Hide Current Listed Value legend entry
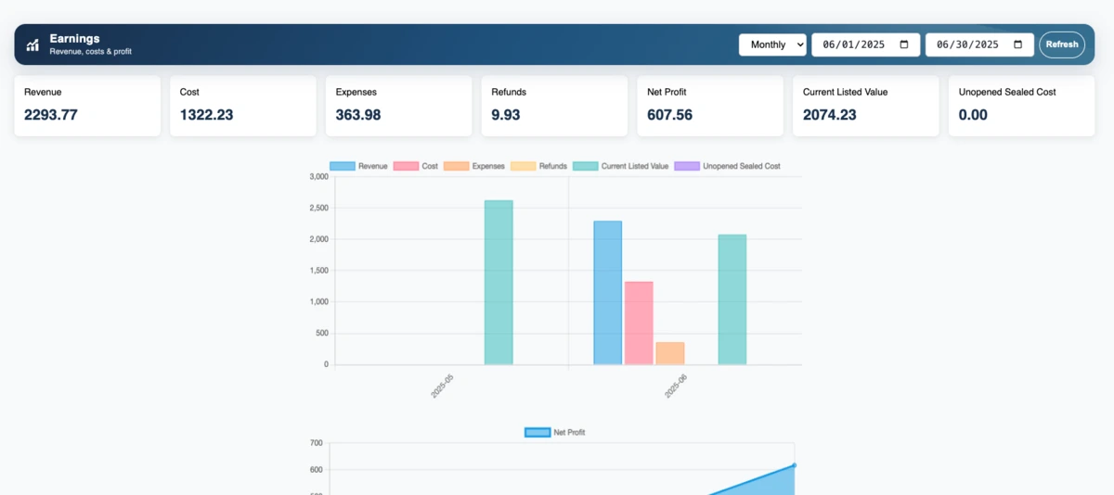 click(x=621, y=166)
